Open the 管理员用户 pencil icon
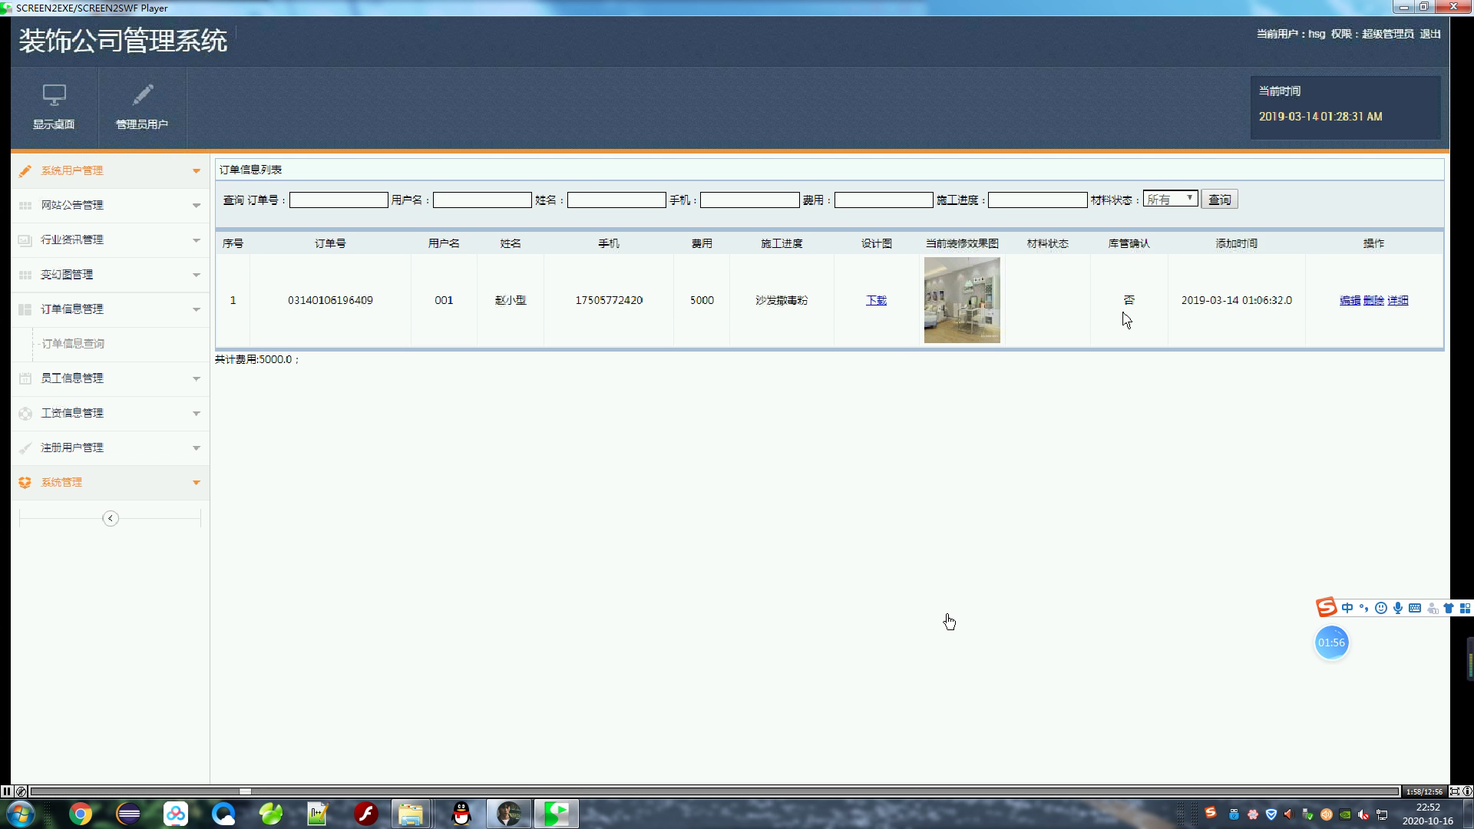This screenshot has height=829, width=1474. click(142, 95)
